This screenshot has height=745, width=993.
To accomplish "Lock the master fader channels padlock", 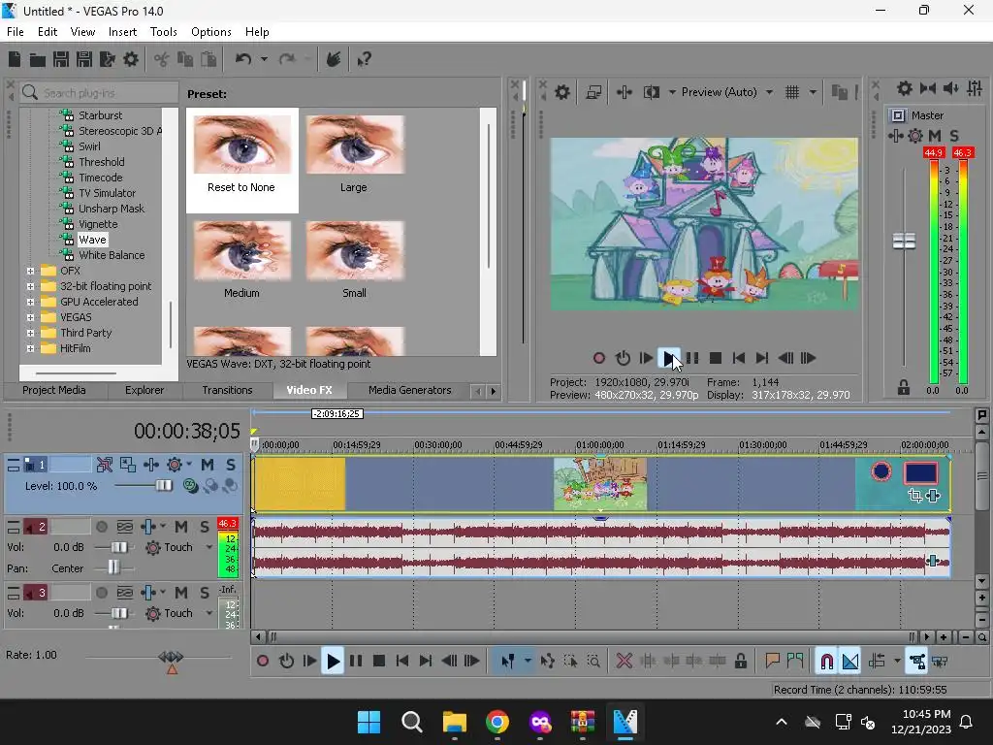I will point(904,387).
